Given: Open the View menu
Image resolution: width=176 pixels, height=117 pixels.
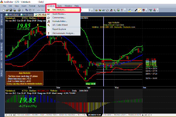Looking at the screenshot, I should click(x=17, y=6).
